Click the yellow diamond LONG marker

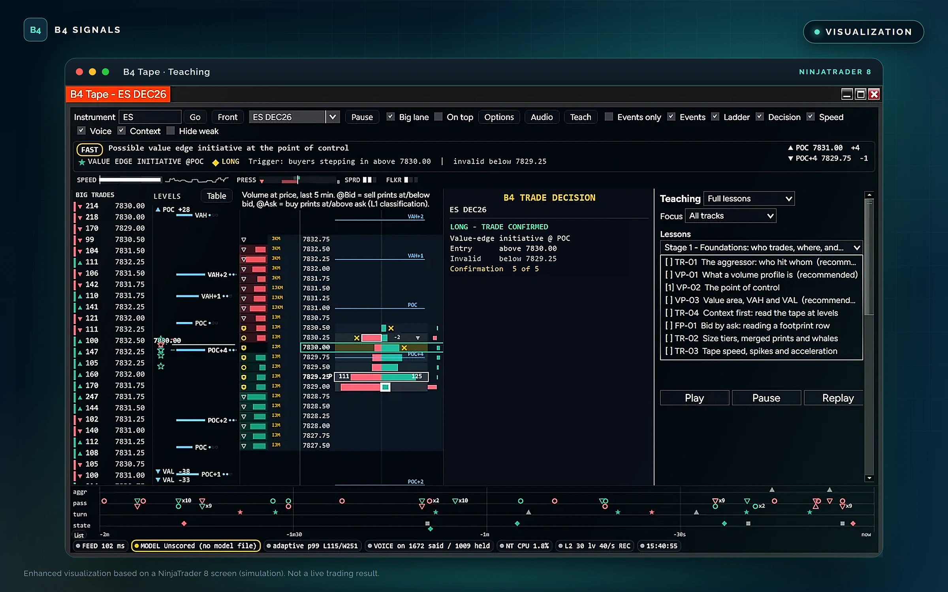[216, 162]
